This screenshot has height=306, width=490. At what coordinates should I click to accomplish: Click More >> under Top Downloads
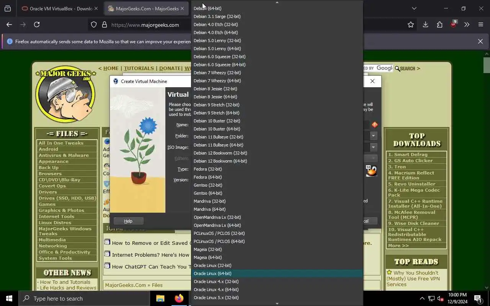pyautogui.click(x=398, y=246)
